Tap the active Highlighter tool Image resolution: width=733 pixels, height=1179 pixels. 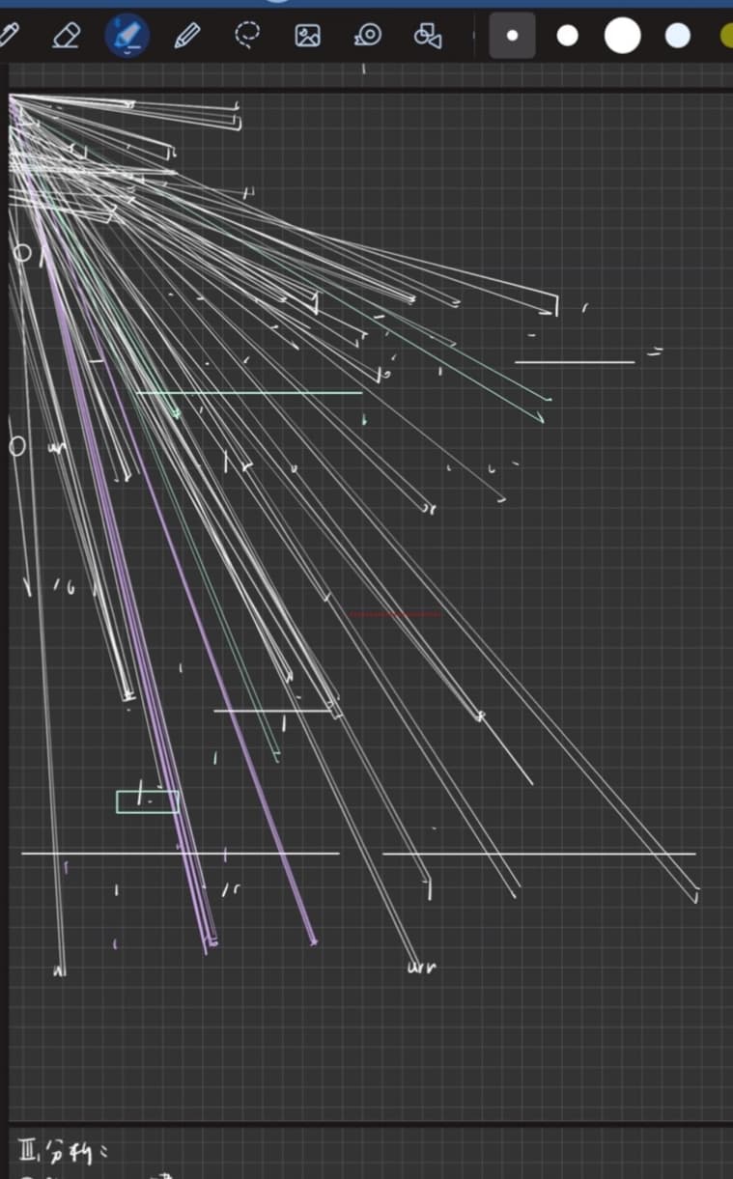click(x=127, y=36)
